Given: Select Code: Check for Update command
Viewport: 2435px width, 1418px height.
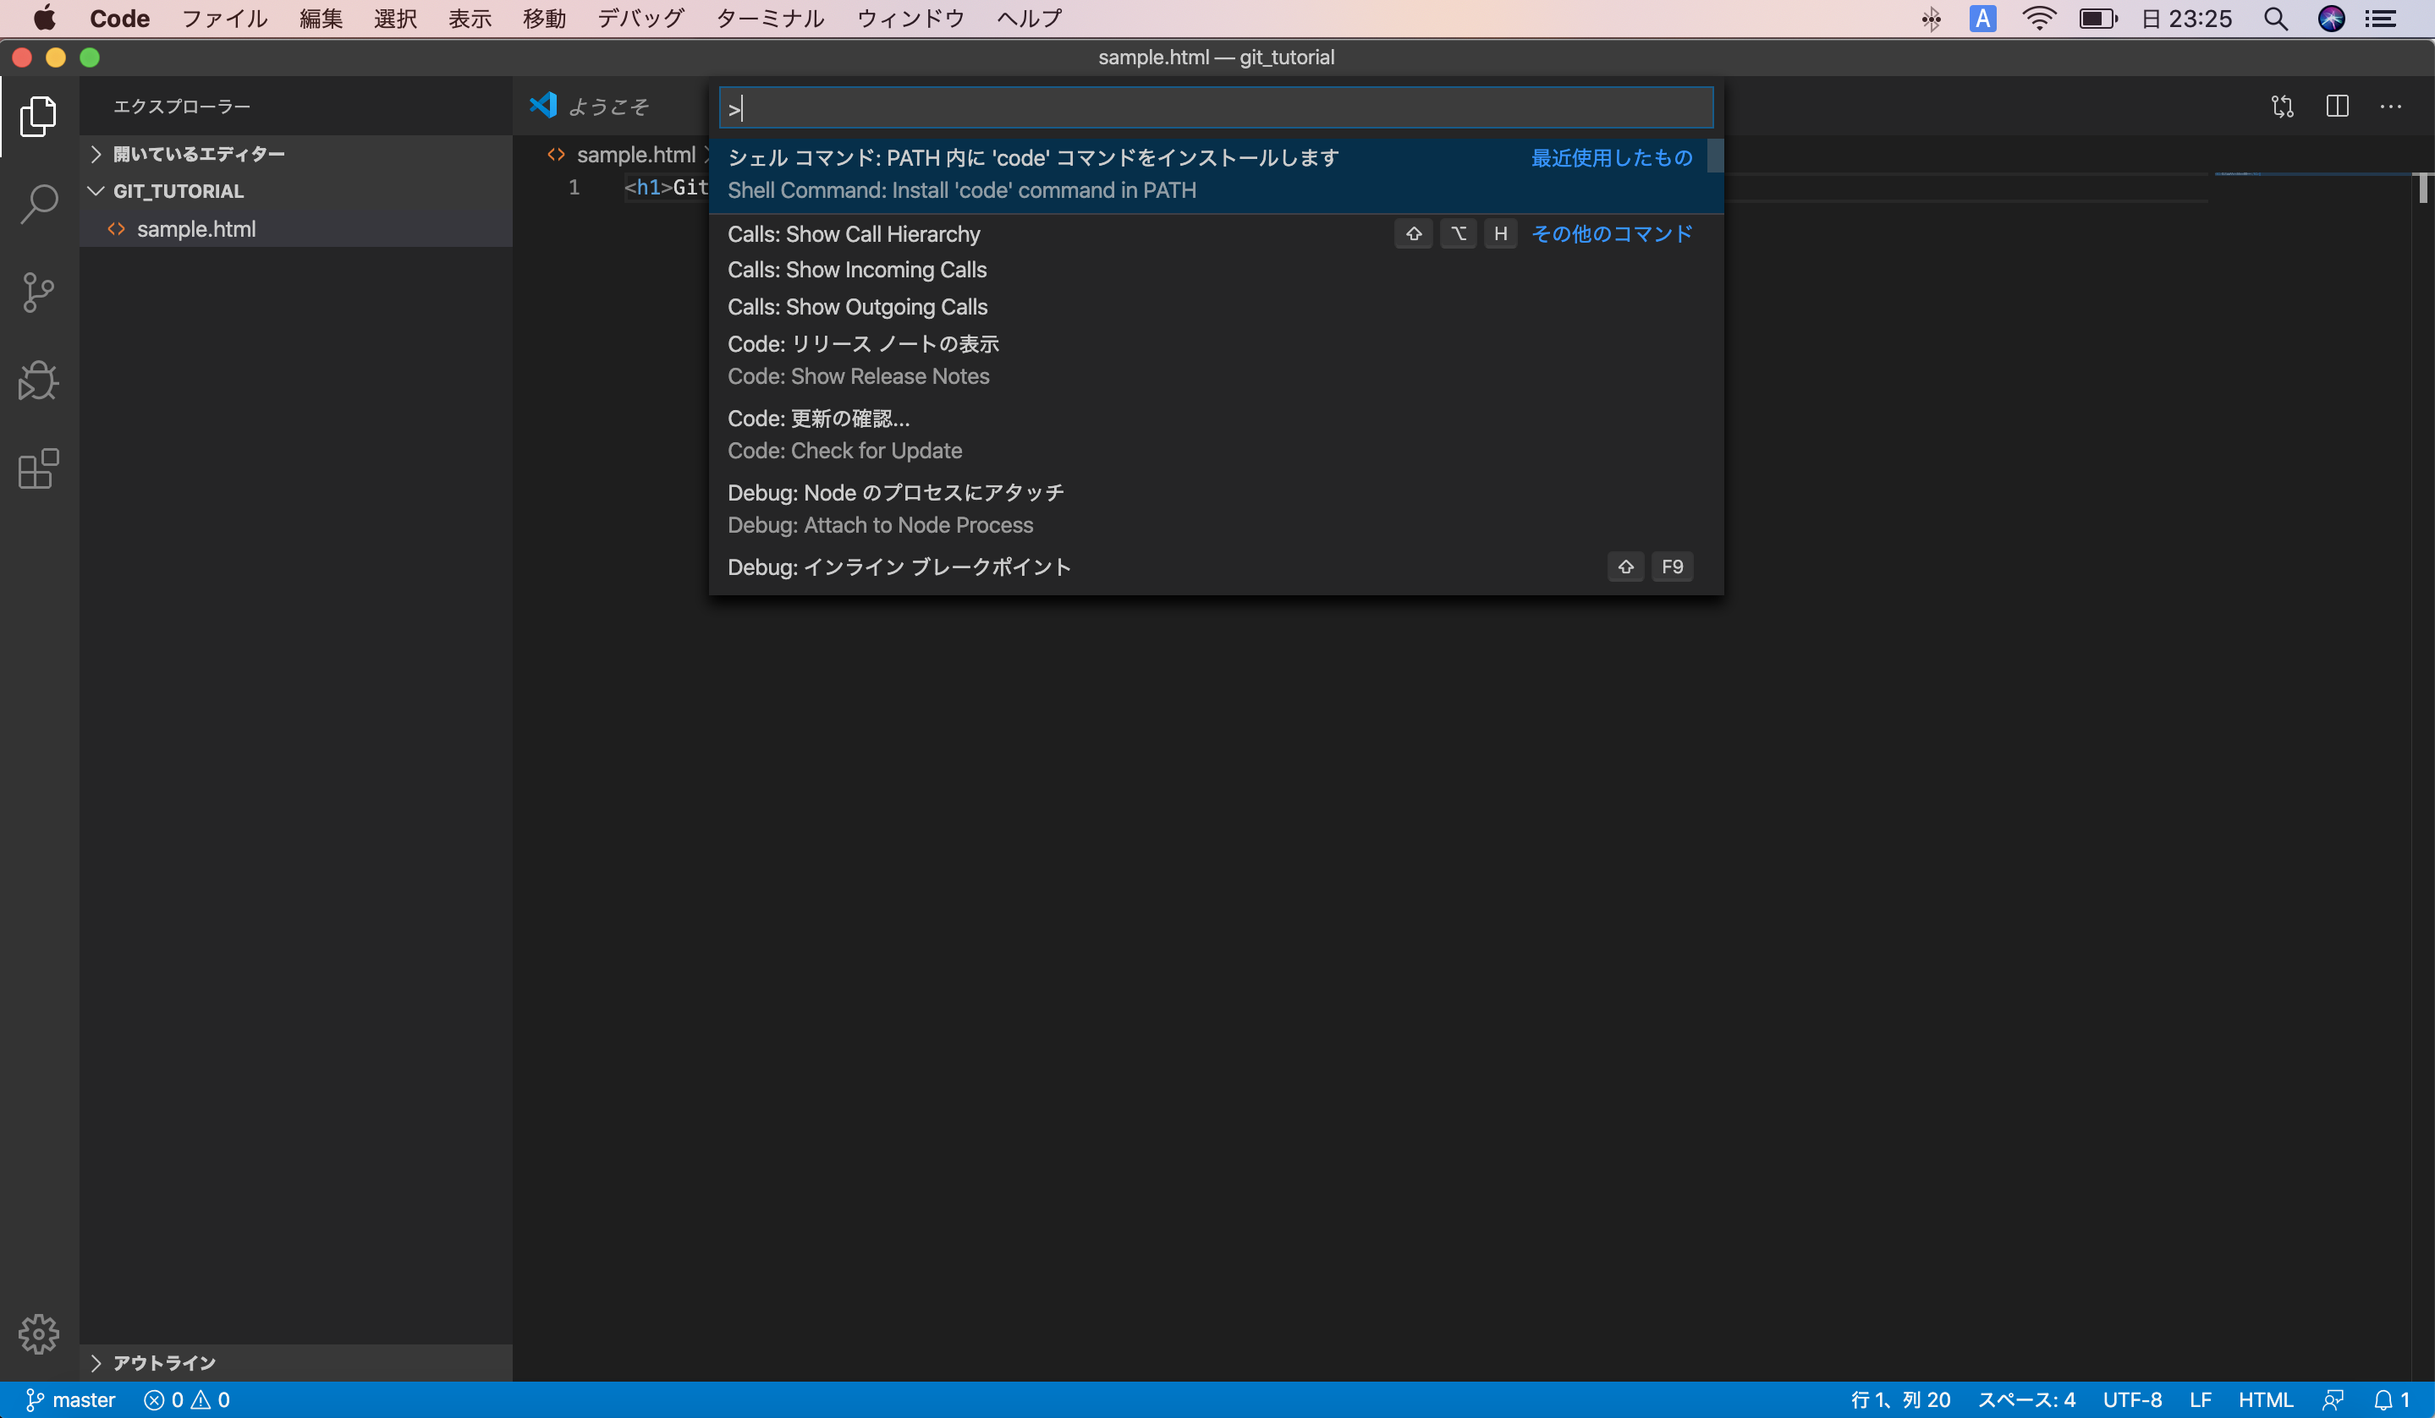Looking at the screenshot, I should (x=1216, y=435).
